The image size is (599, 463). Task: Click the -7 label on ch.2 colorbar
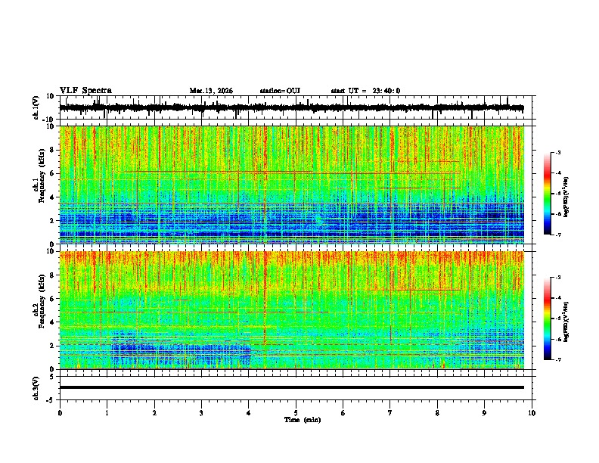557,359
